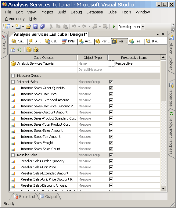Click the Add New Item toolbar icon

point(18,27)
